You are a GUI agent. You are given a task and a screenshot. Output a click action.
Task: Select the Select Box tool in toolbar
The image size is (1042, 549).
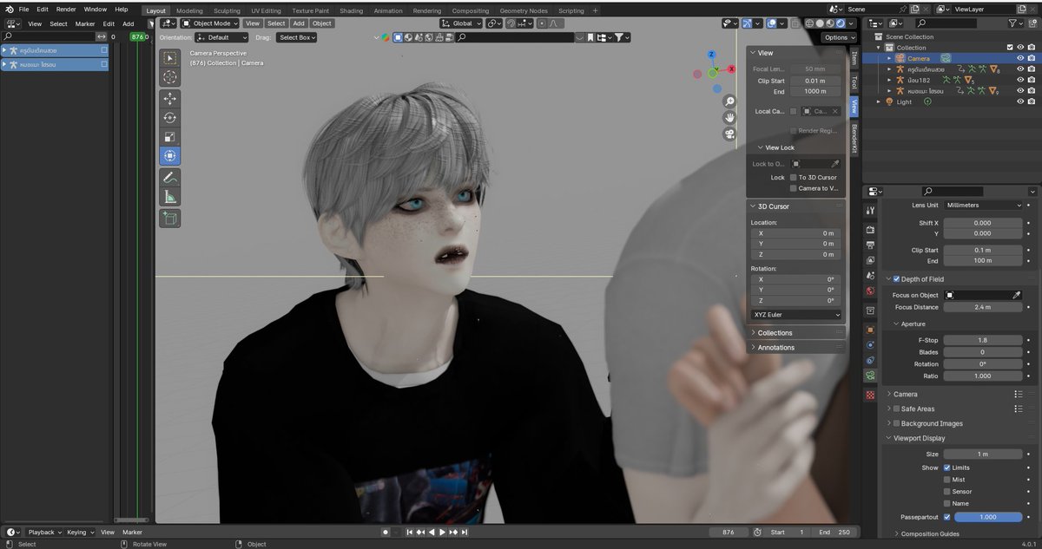point(169,58)
